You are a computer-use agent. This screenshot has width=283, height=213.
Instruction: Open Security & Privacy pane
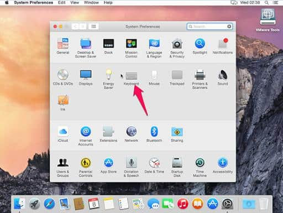[x=177, y=48]
